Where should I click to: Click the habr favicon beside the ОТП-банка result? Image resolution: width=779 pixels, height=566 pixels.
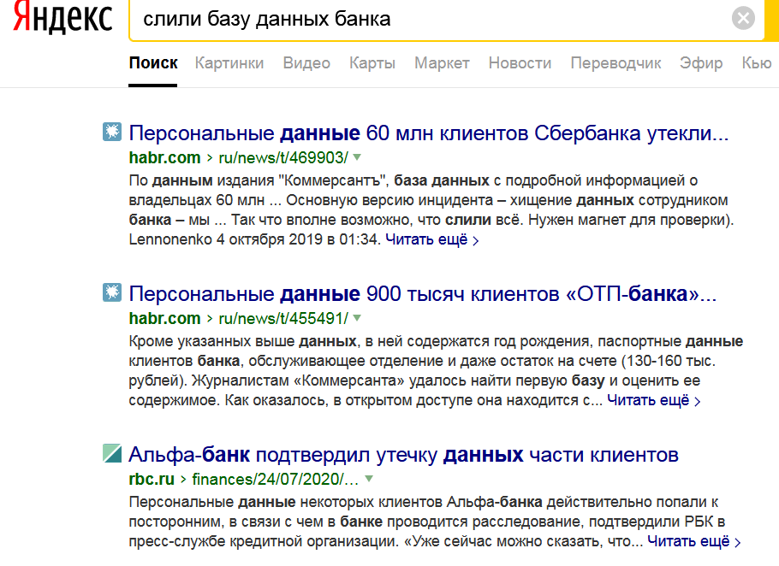(112, 292)
